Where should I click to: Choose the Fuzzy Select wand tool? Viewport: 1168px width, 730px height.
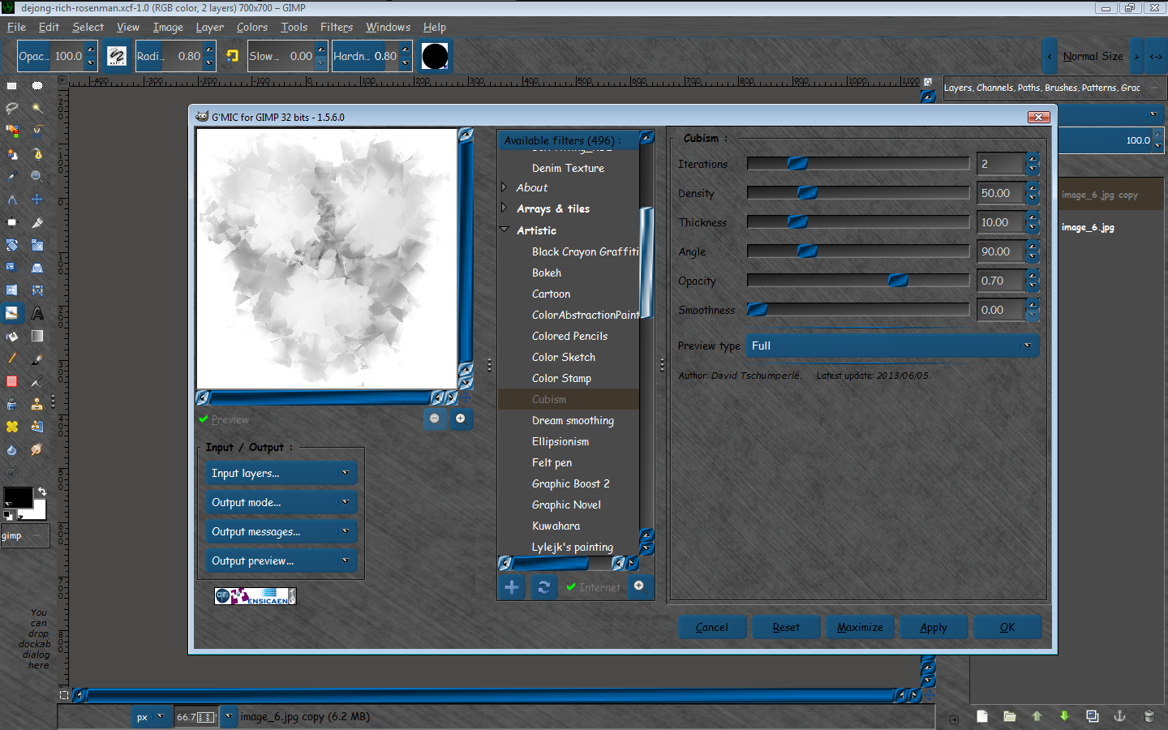pos(37,108)
